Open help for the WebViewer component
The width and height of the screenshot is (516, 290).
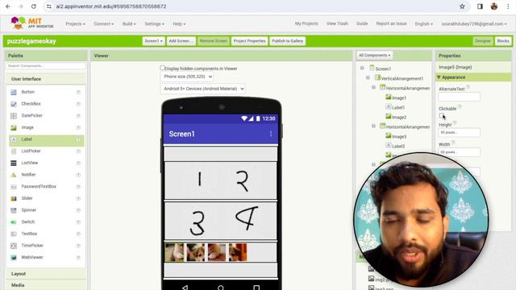click(78, 258)
